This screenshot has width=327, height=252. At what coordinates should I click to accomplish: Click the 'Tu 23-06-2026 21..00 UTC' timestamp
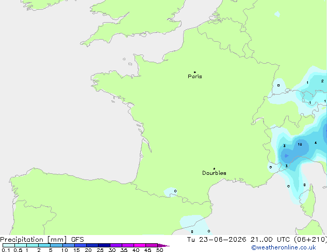(238, 240)
